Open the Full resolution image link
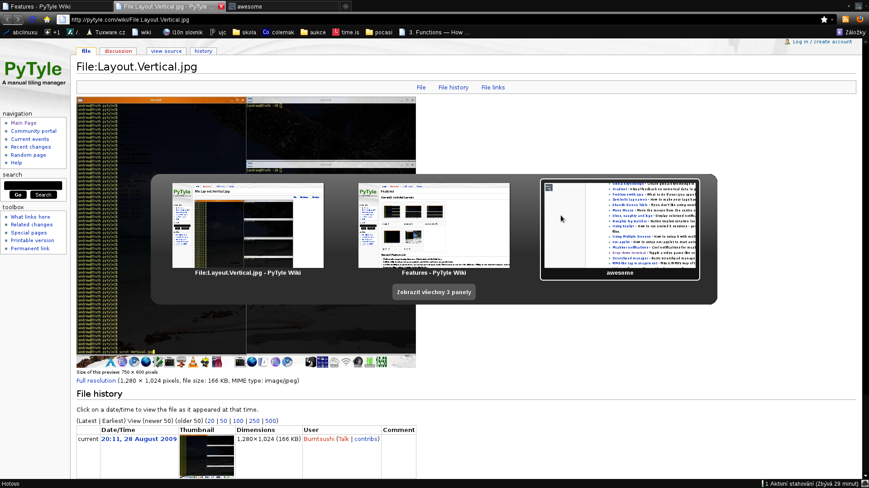Image resolution: width=869 pixels, height=488 pixels. tap(96, 380)
